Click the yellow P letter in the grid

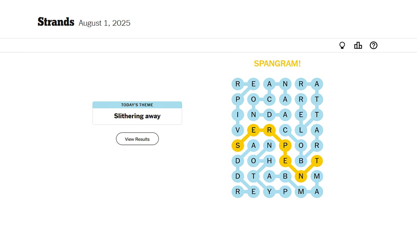285,145
